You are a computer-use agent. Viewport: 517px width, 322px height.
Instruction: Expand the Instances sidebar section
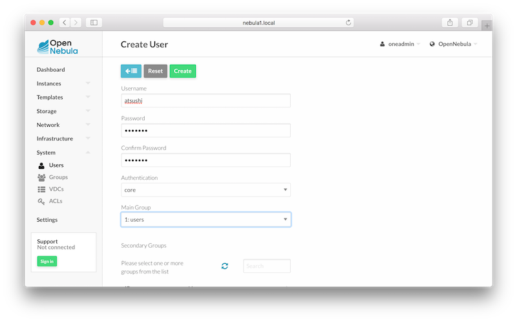click(x=63, y=83)
